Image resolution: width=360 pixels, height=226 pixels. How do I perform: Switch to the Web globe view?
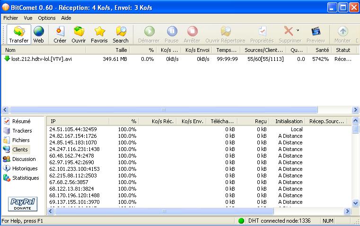(39, 34)
